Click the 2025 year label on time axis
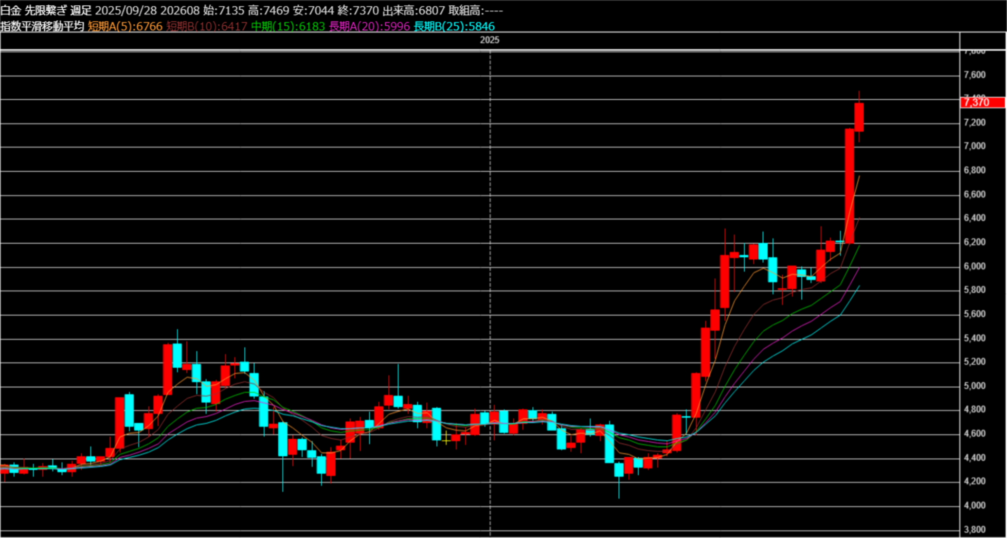Viewport: 1007px width, 538px height. click(x=489, y=40)
